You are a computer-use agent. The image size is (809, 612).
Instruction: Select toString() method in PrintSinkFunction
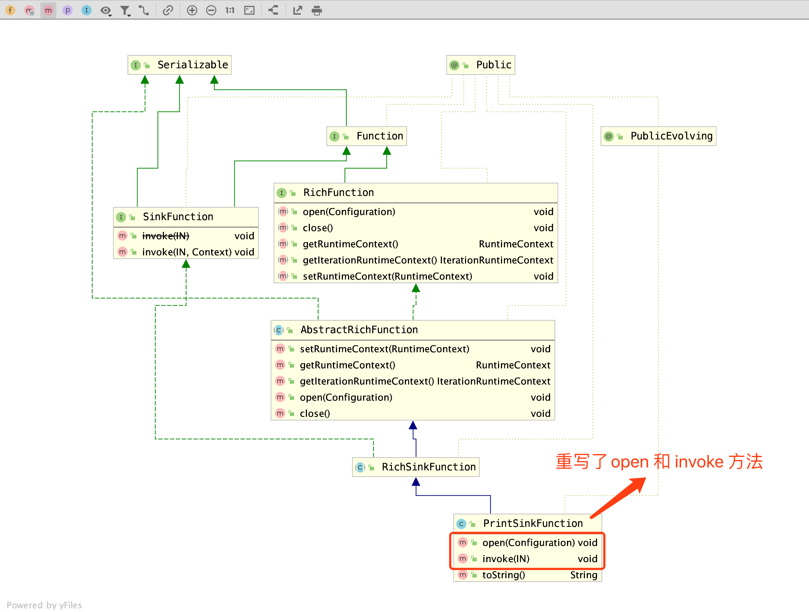click(x=527, y=575)
